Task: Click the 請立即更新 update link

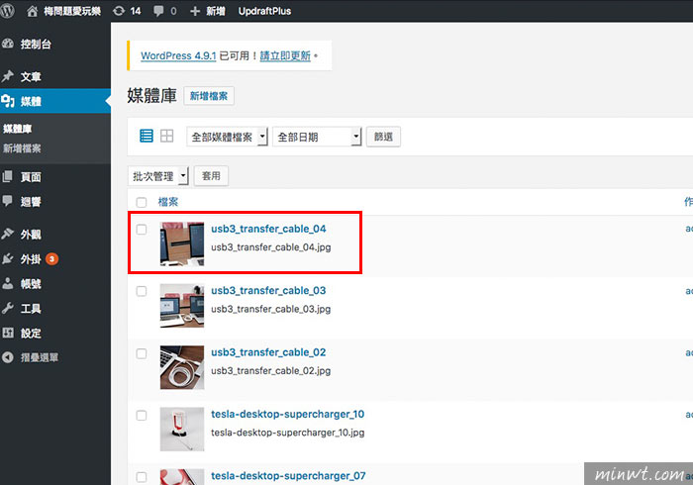Action: pos(285,55)
